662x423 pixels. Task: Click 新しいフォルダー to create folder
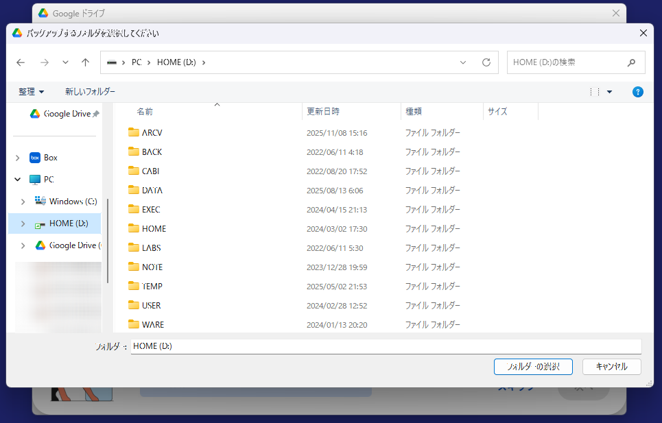(x=90, y=92)
